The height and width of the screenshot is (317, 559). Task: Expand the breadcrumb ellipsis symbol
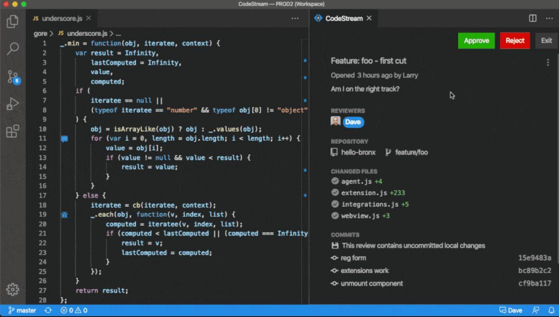(118, 34)
